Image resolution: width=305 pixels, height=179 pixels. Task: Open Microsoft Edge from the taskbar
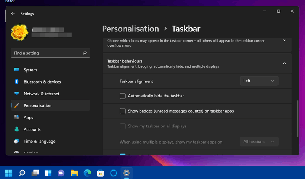point(87,173)
